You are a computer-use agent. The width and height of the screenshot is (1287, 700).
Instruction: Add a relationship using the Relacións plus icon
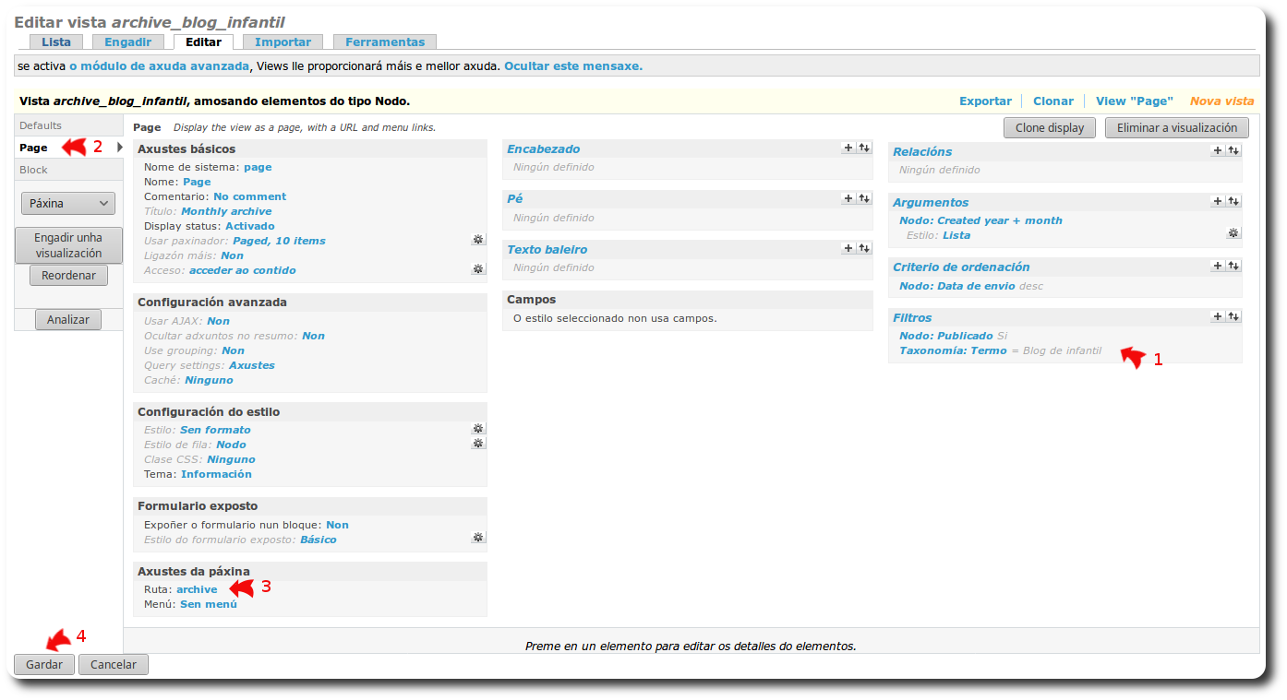point(1218,149)
